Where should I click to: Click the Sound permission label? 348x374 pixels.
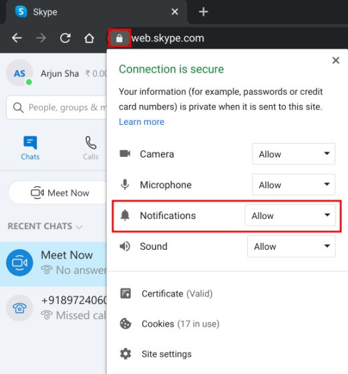coord(154,246)
